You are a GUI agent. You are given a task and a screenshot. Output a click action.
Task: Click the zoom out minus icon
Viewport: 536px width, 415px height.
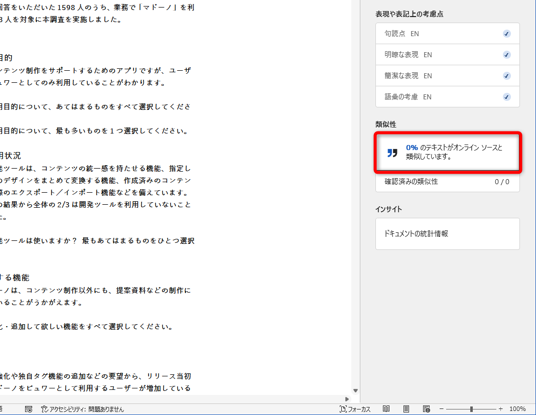click(441, 408)
